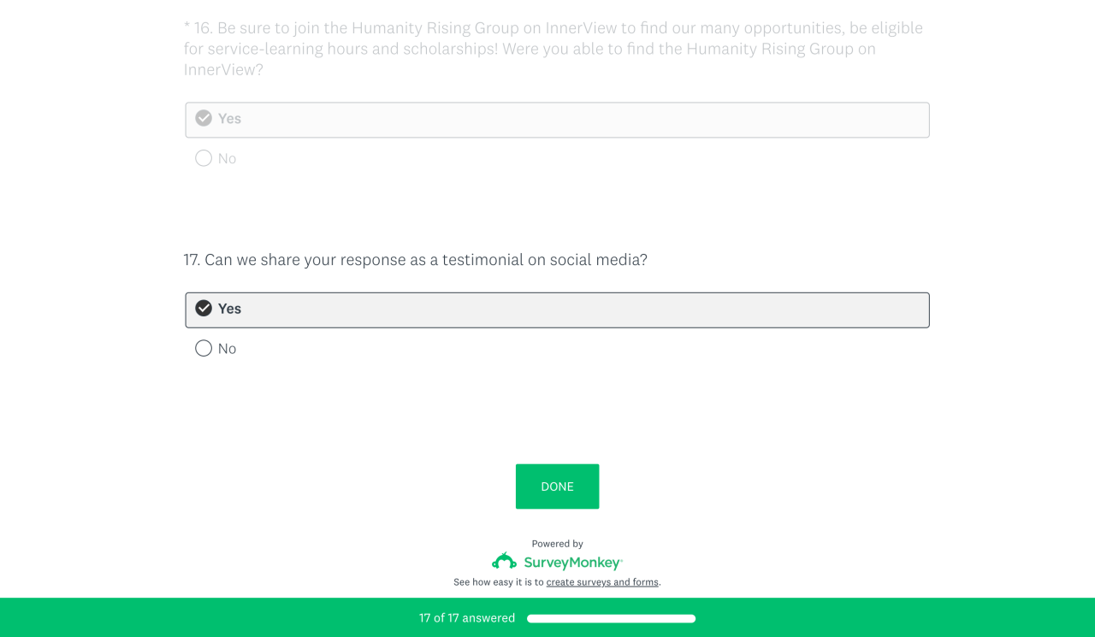Click the checked circle icon in question 17
Screen dimensions: 1095x637
204,309
